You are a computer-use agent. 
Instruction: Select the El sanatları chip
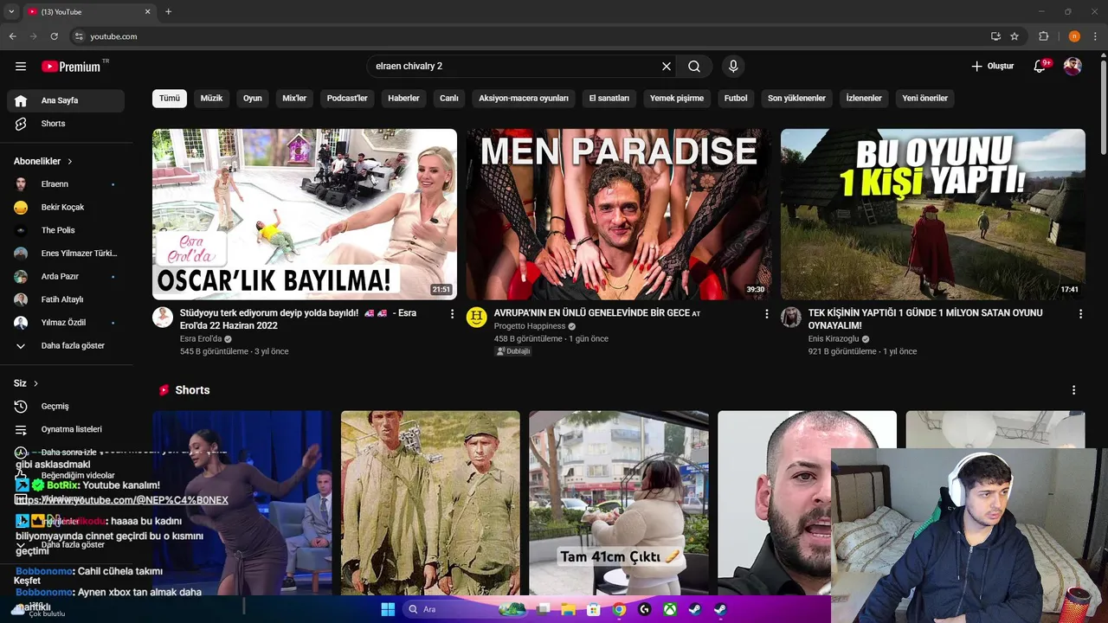[609, 99]
